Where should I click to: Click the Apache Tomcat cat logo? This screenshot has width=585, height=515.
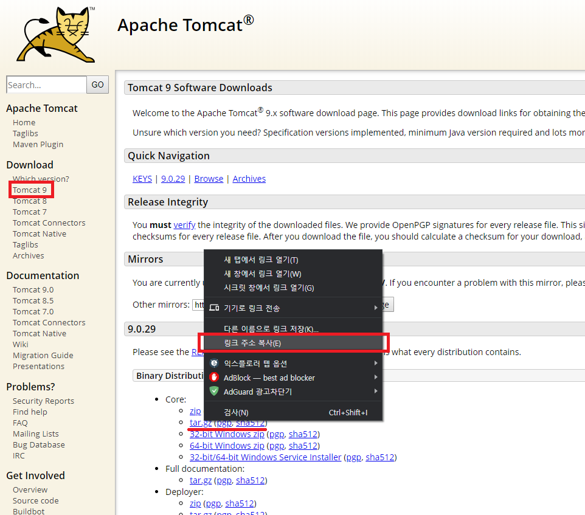[x=56, y=34]
